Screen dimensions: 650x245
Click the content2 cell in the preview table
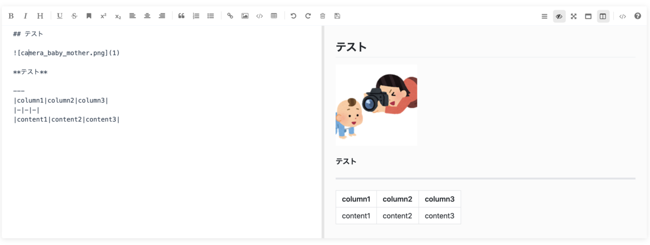pyautogui.click(x=398, y=216)
